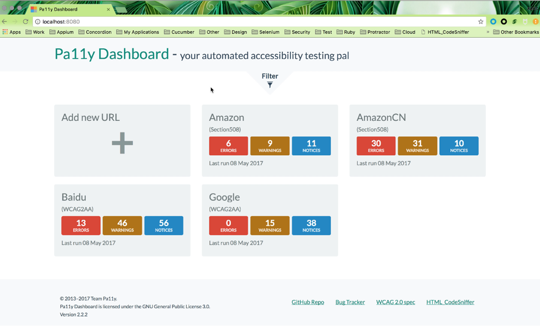Viewport: 540px width, 327px height.
Task: Open the WCAG 2.0 spec link
Action: tap(395, 302)
